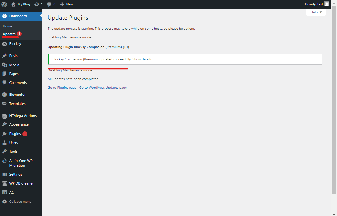Open All-in-One WP Migration icon

click(x=4, y=161)
